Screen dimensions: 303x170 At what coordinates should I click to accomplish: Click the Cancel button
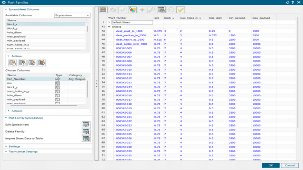pos(290,165)
